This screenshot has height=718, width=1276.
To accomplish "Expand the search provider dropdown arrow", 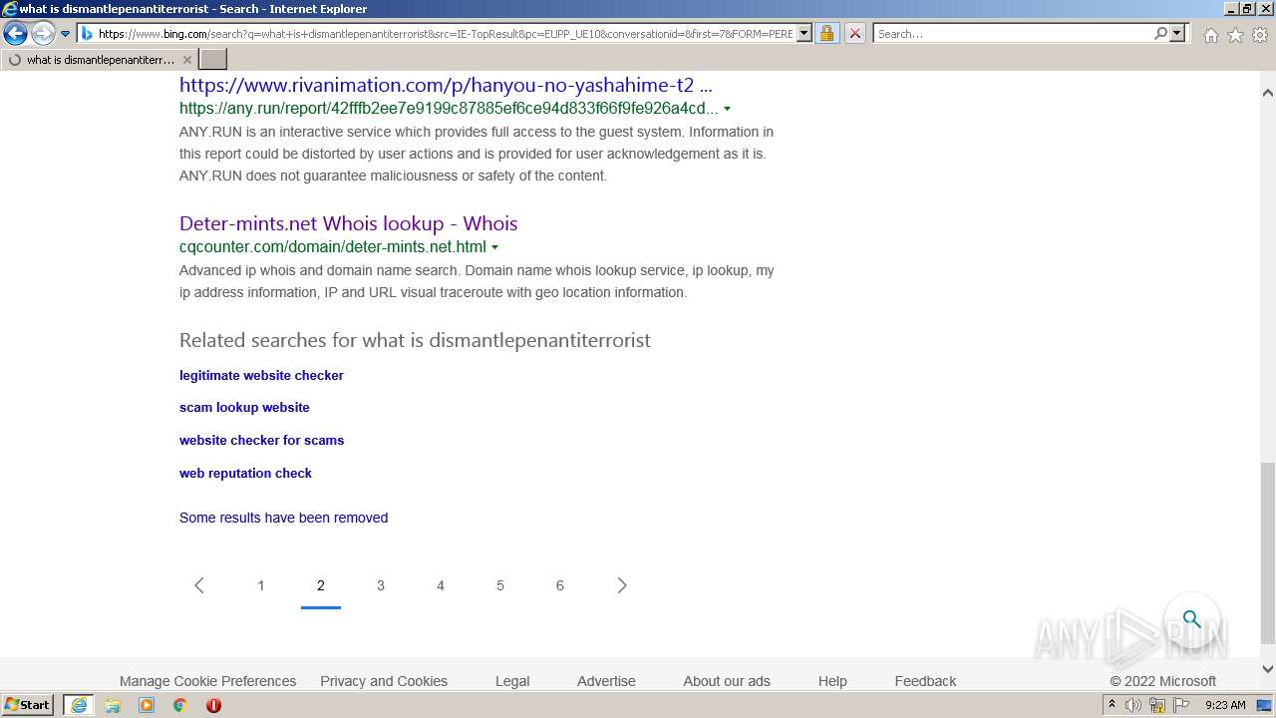I will pyautogui.click(x=1177, y=34).
